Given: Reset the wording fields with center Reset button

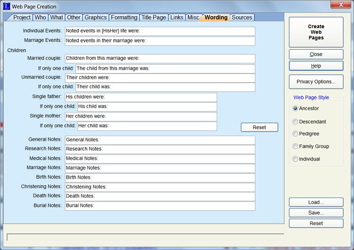Looking at the screenshot, I should point(259,127).
